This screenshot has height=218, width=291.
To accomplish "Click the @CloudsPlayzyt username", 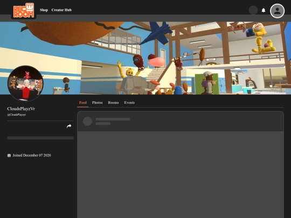I will pyautogui.click(x=17, y=115).
